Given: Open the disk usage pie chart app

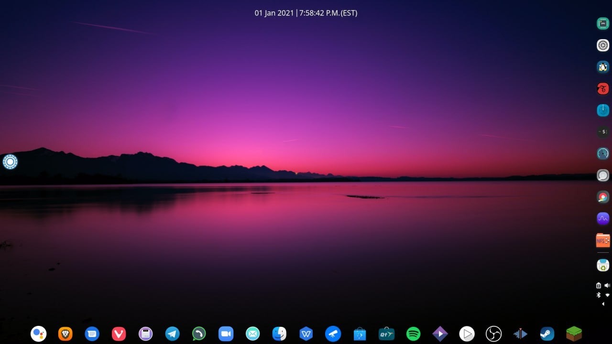Looking at the screenshot, I should coord(603,197).
